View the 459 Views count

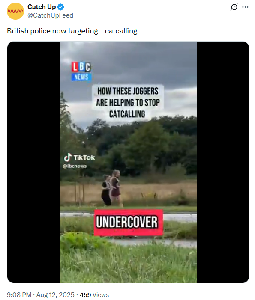point(94,295)
